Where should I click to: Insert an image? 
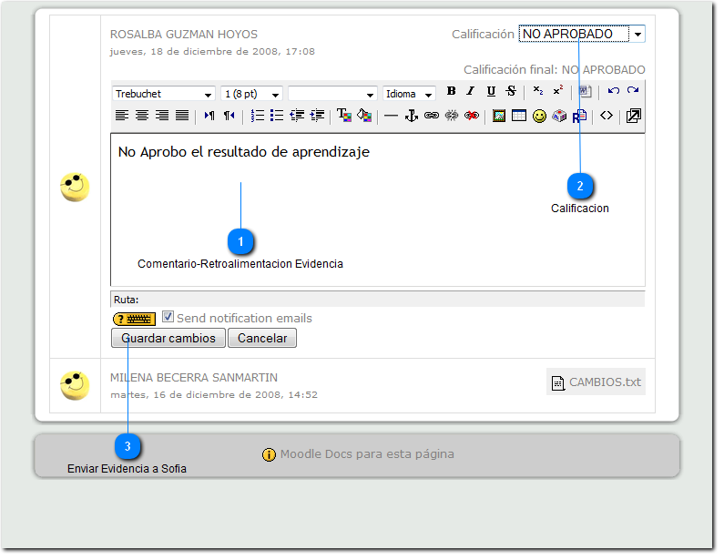(499, 116)
